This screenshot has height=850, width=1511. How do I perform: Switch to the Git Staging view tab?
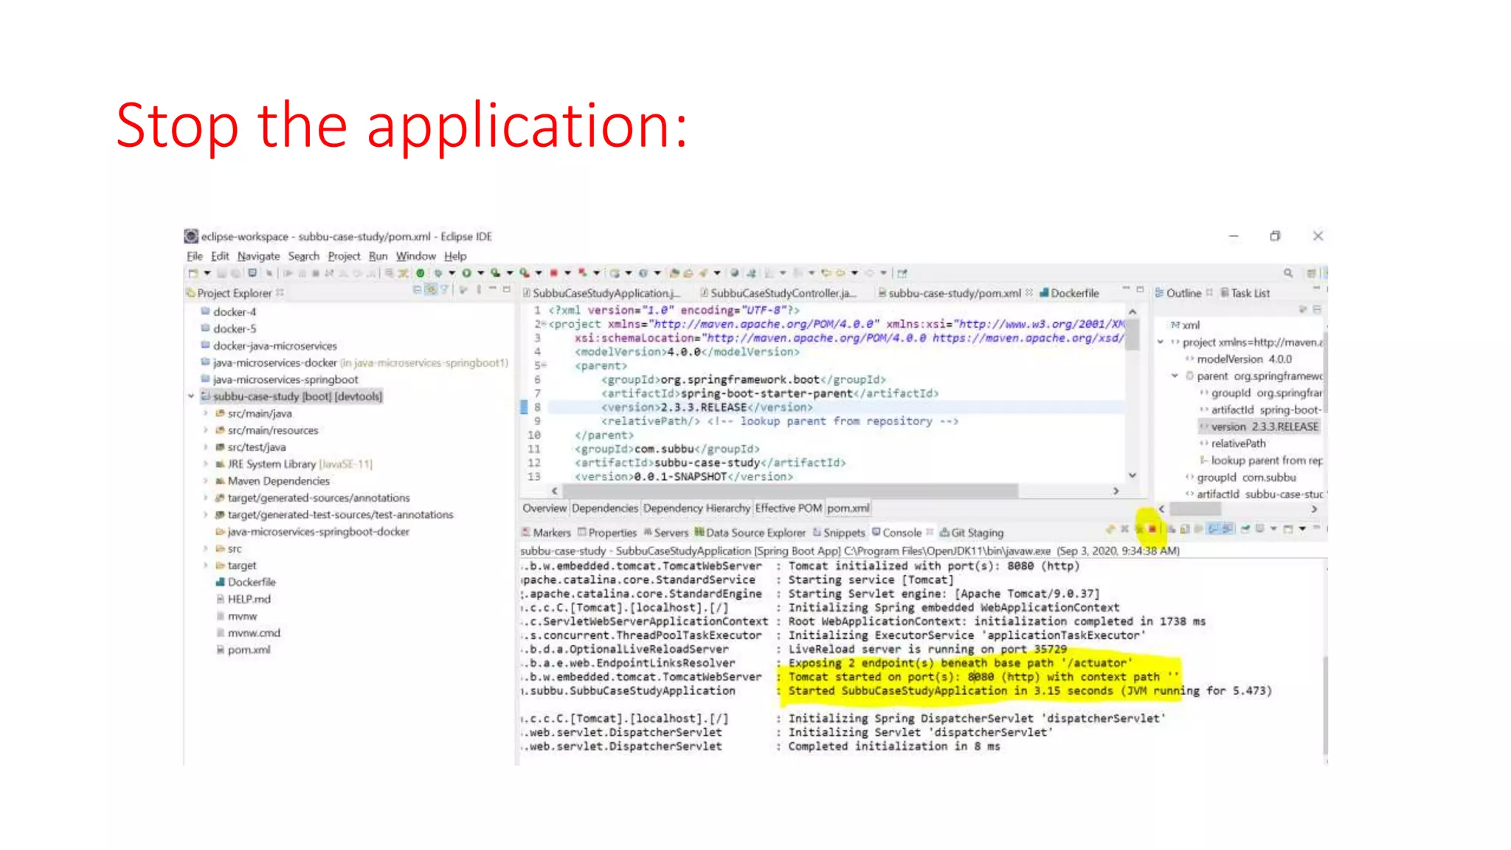[x=972, y=533]
